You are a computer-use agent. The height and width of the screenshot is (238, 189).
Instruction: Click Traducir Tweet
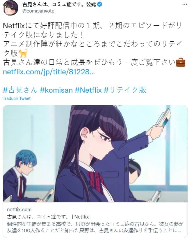click(17, 98)
